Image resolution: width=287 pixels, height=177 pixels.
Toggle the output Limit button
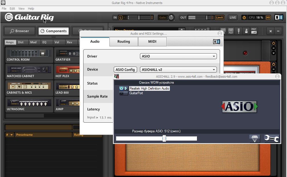coord(219,17)
